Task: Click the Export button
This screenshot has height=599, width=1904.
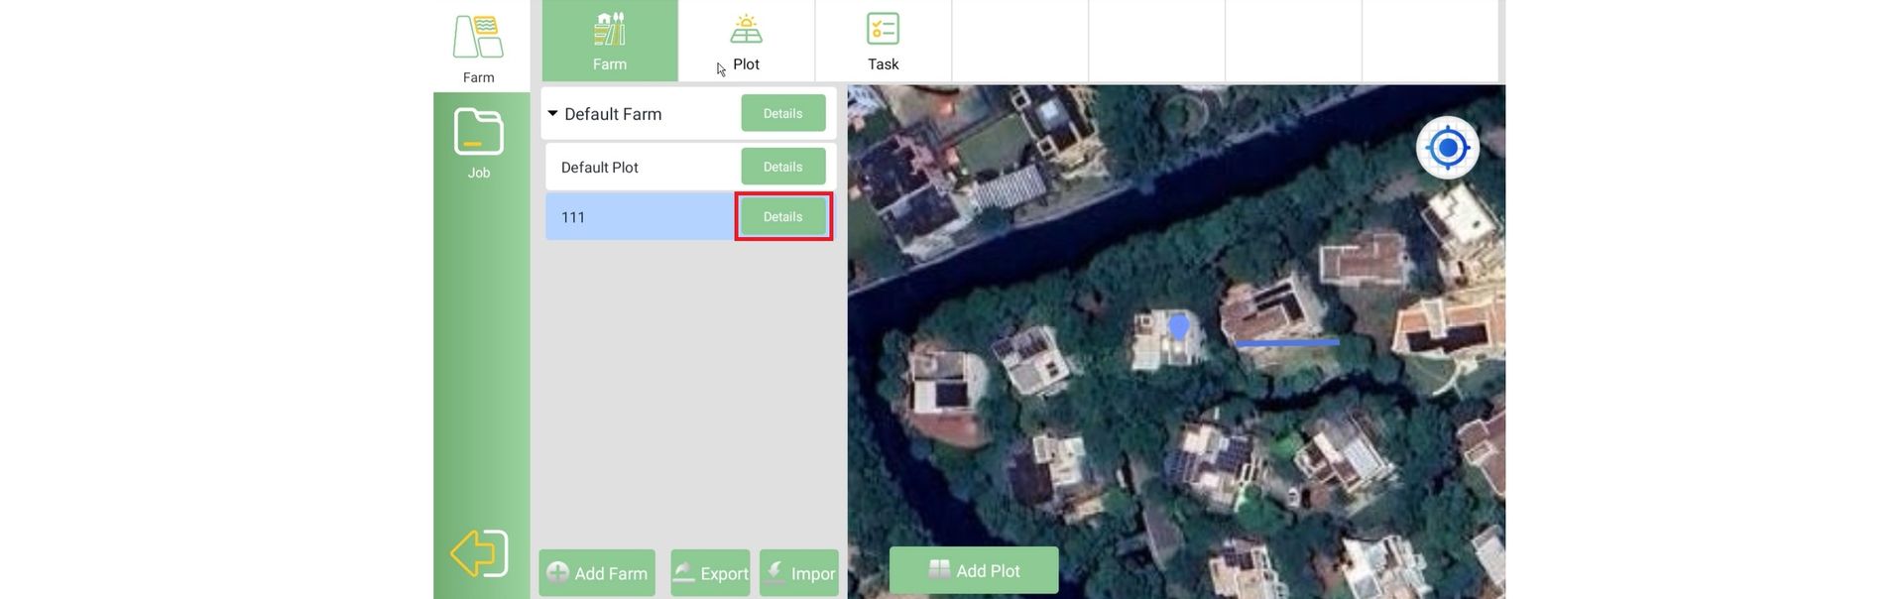Action: tap(711, 573)
